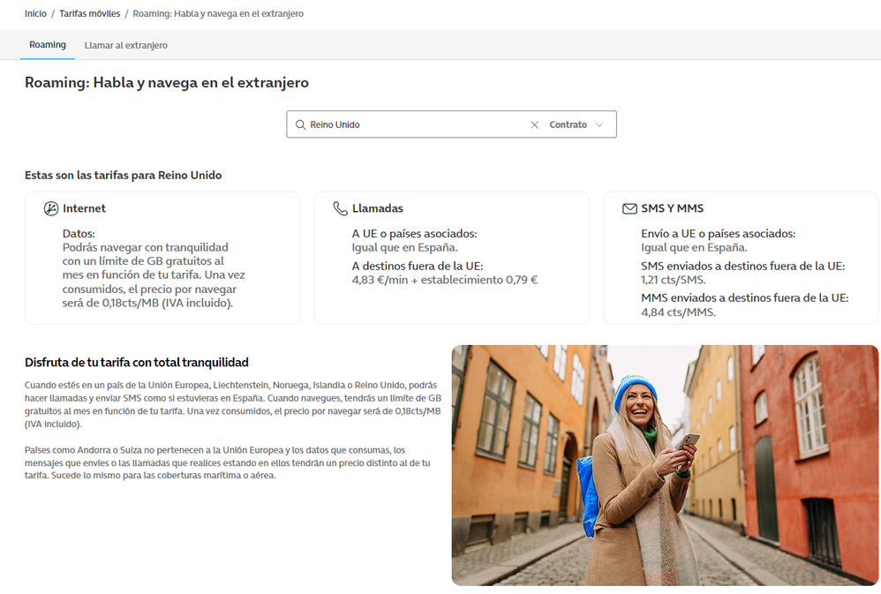Screen dimensions: 881x594
Task: Click the main Roaming page heading
Action: tap(167, 83)
